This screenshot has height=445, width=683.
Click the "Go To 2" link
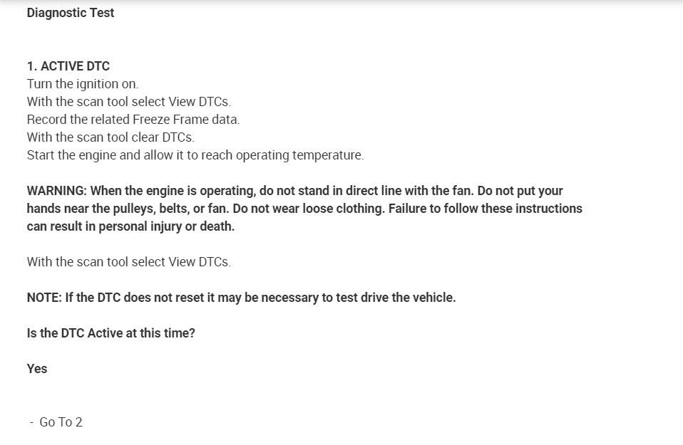click(x=61, y=422)
